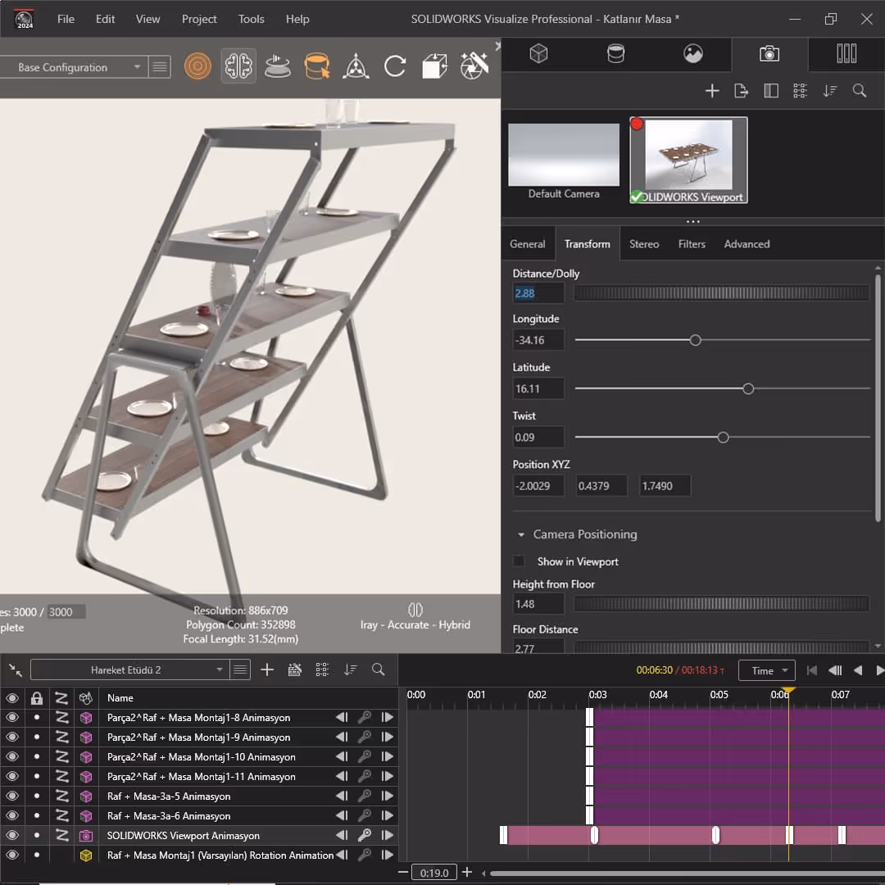Adjust the Twist slider handle
This screenshot has height=885, width=885.
(x=723, y=438)
